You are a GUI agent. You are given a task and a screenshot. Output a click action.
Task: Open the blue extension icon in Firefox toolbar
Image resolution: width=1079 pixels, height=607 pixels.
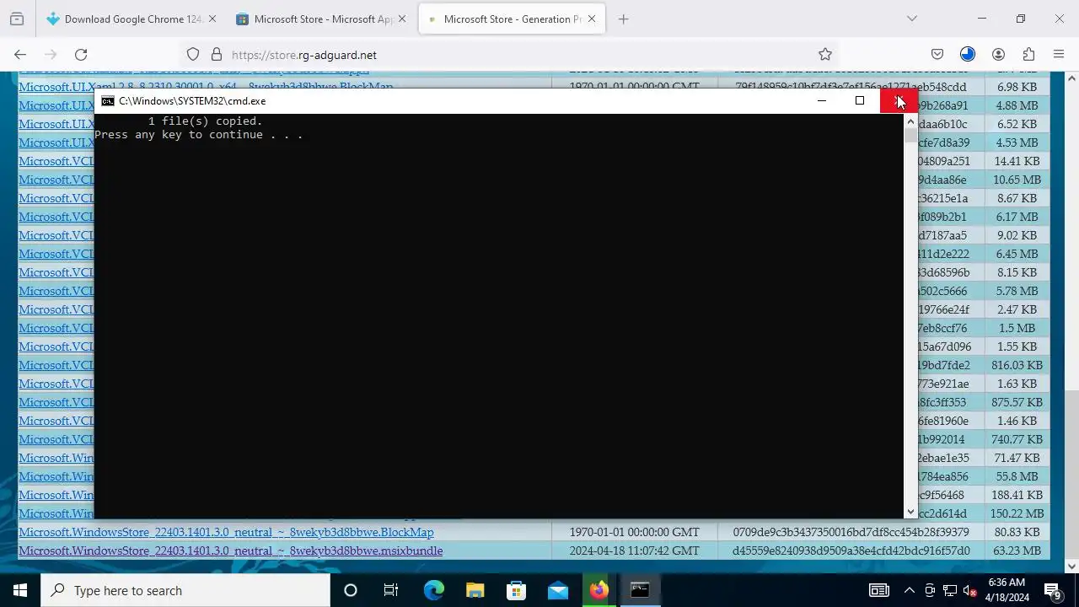968,55
